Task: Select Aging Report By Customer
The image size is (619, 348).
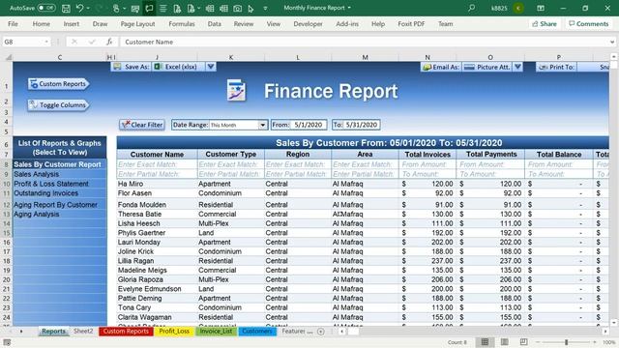Action: tap(59, 205)
